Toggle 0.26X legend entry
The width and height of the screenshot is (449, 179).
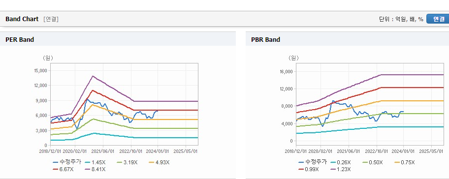tap(341, 162)
